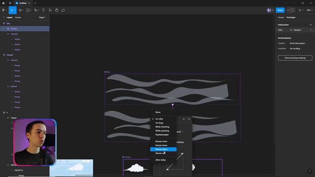Open the zoom level dropdown

[310, 10]
